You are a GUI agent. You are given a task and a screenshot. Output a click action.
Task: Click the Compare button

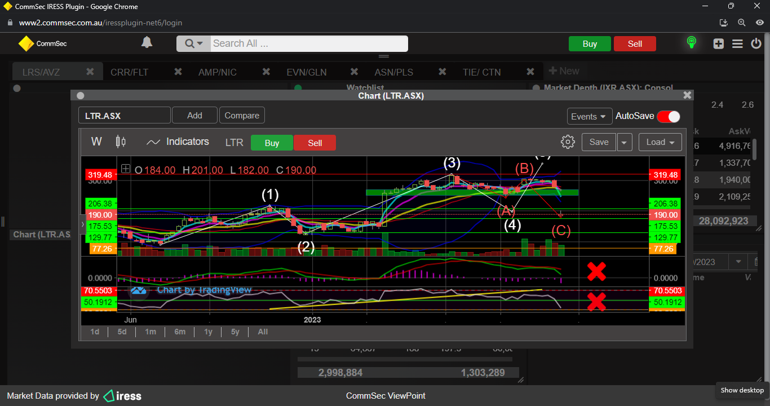pyautogui.click(x=242, y=116)
